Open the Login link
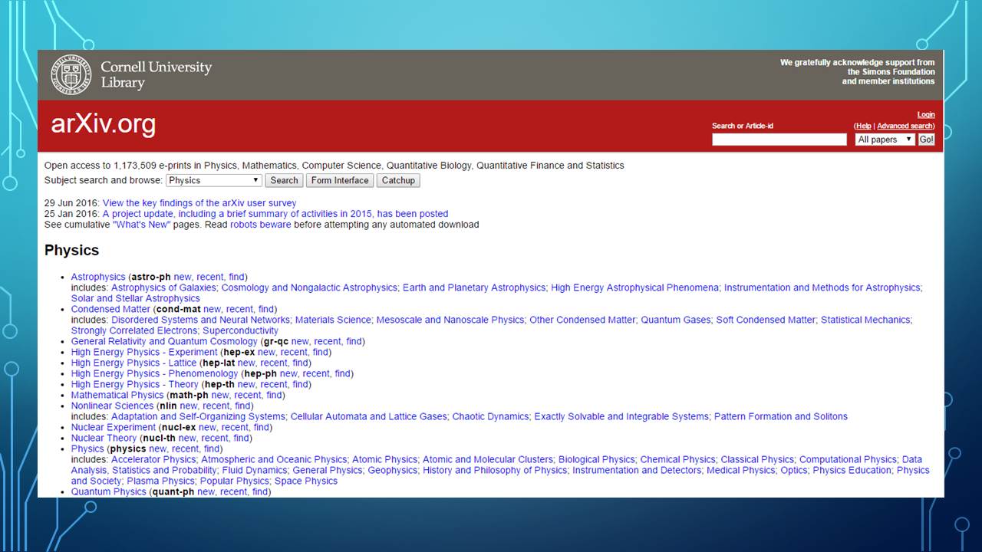This screenshot has width=982, height=552. pyautogui.click(x=926, y=115)
